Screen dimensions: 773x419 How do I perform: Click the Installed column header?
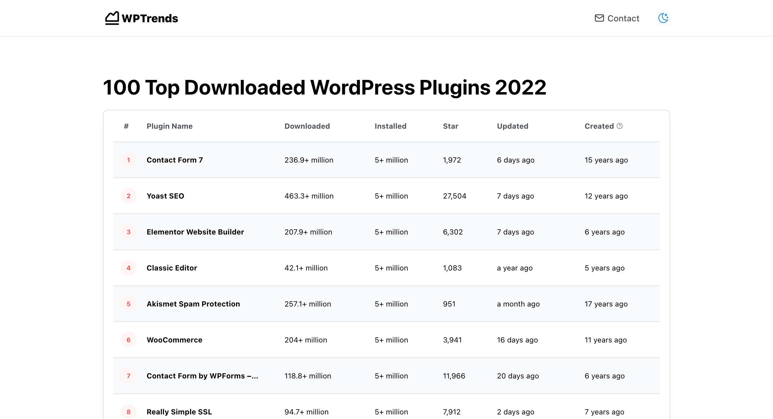point(390,126)
